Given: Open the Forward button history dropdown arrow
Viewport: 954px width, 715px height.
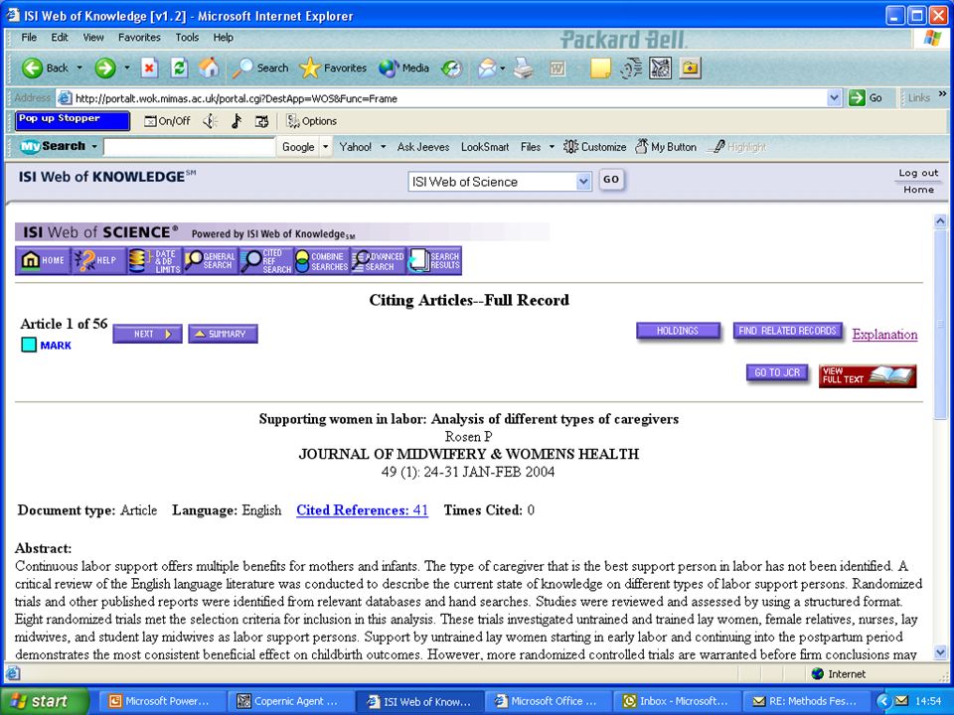Looking at the screenshot, I should [126, 68].
